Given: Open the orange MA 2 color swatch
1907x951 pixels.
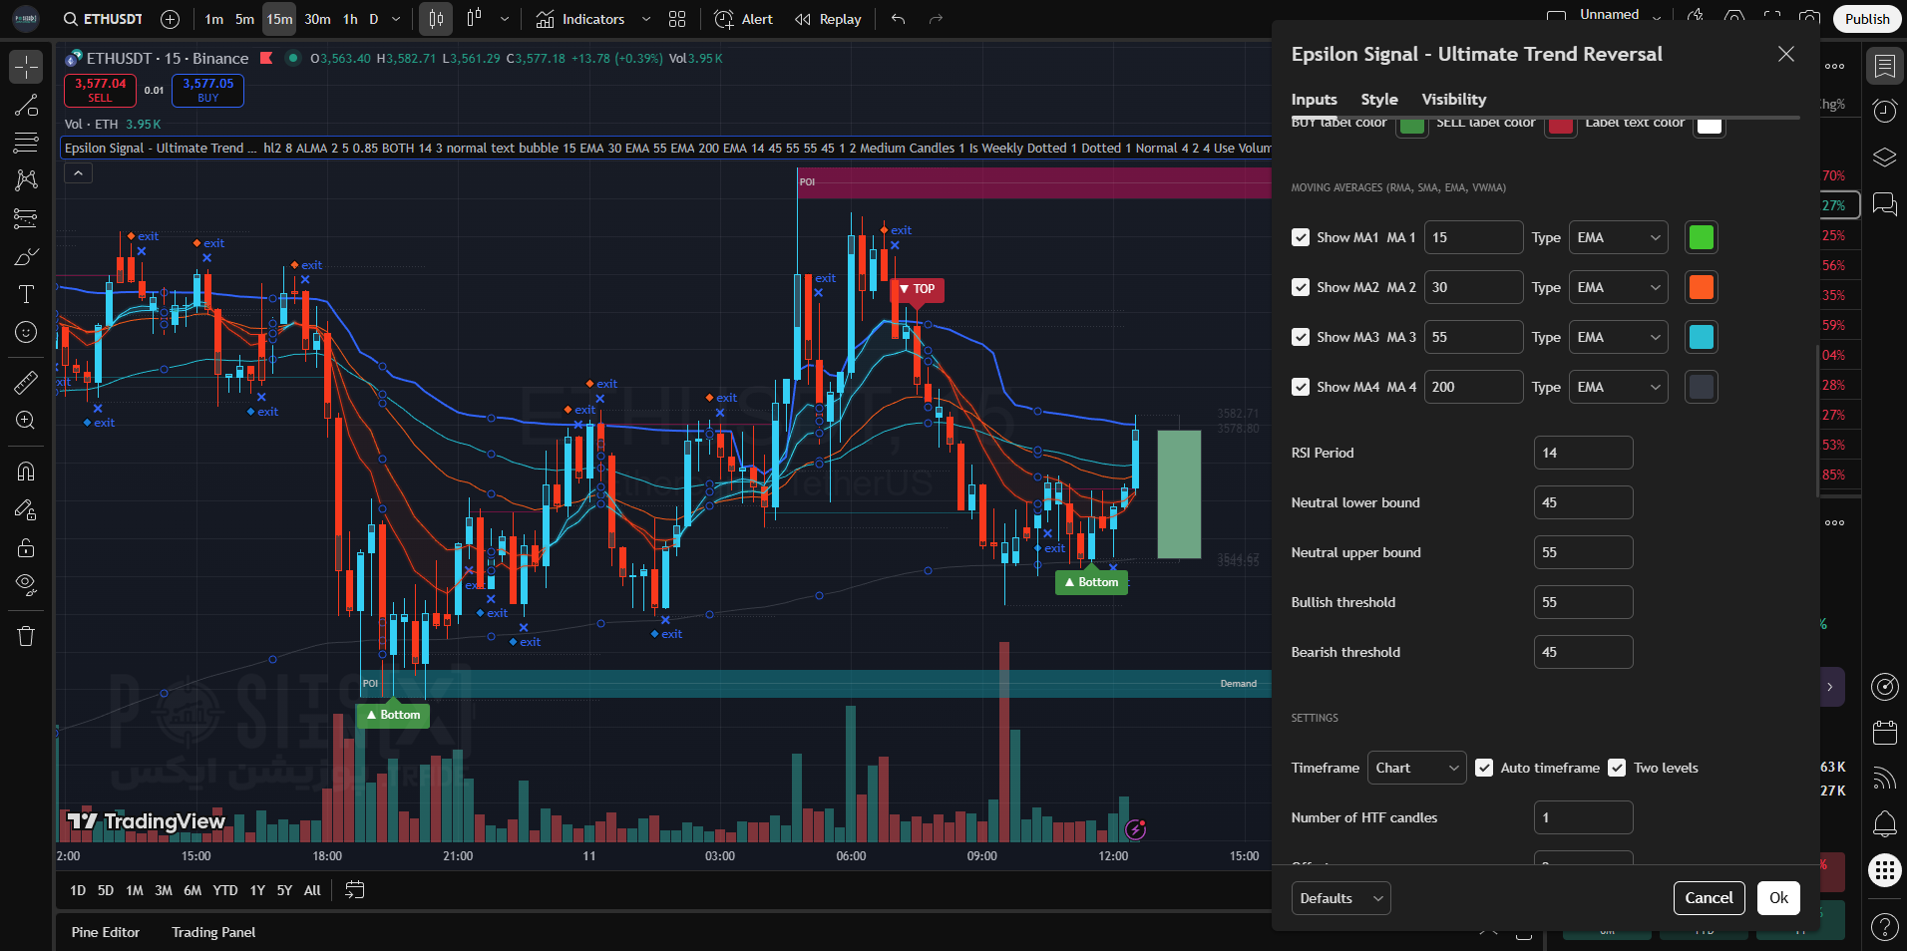Looking at the screenshot, I should 1701,287.
